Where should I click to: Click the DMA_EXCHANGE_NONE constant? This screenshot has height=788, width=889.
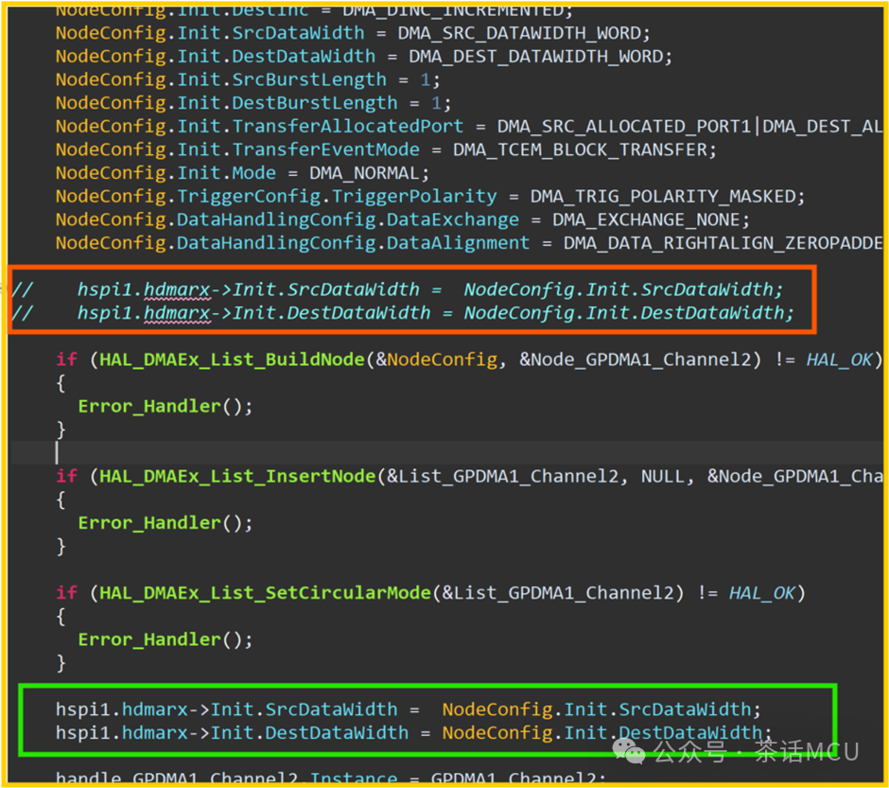[646, 219]
